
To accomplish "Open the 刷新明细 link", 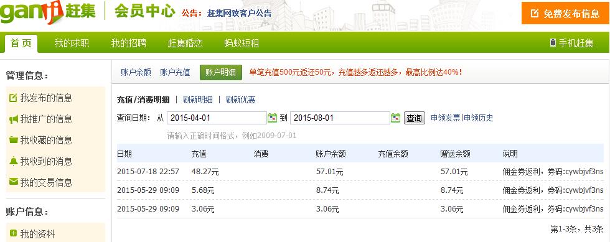I will 198,100.
